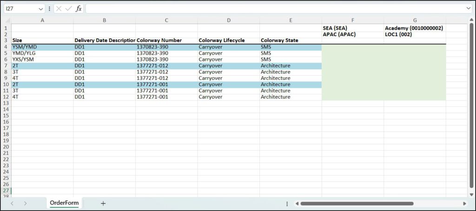The width and height of the screenshot is (476, 211).
Task: Click the previous sheet navigation arrow
Action: click(x=12, y=203)
